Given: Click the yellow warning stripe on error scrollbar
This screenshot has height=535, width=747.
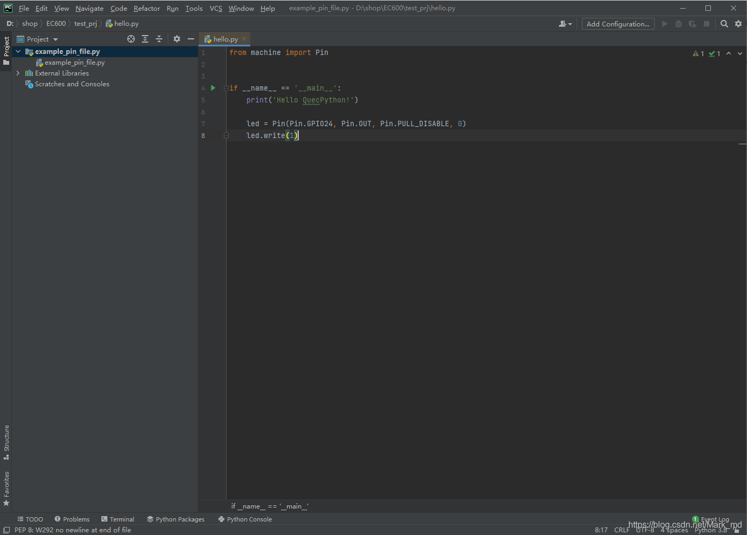Looking at the screenshot, I should coord(743,144).
